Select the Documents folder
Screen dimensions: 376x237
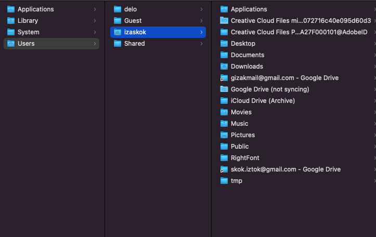pyautogui.click(x=296, y=55)
